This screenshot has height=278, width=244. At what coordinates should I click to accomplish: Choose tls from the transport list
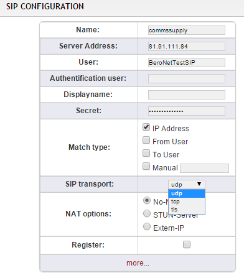point(187,210)
